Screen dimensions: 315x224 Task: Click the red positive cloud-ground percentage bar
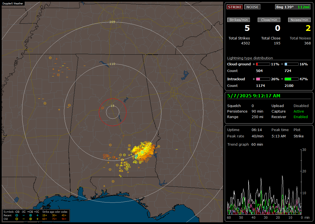(263, 64)
